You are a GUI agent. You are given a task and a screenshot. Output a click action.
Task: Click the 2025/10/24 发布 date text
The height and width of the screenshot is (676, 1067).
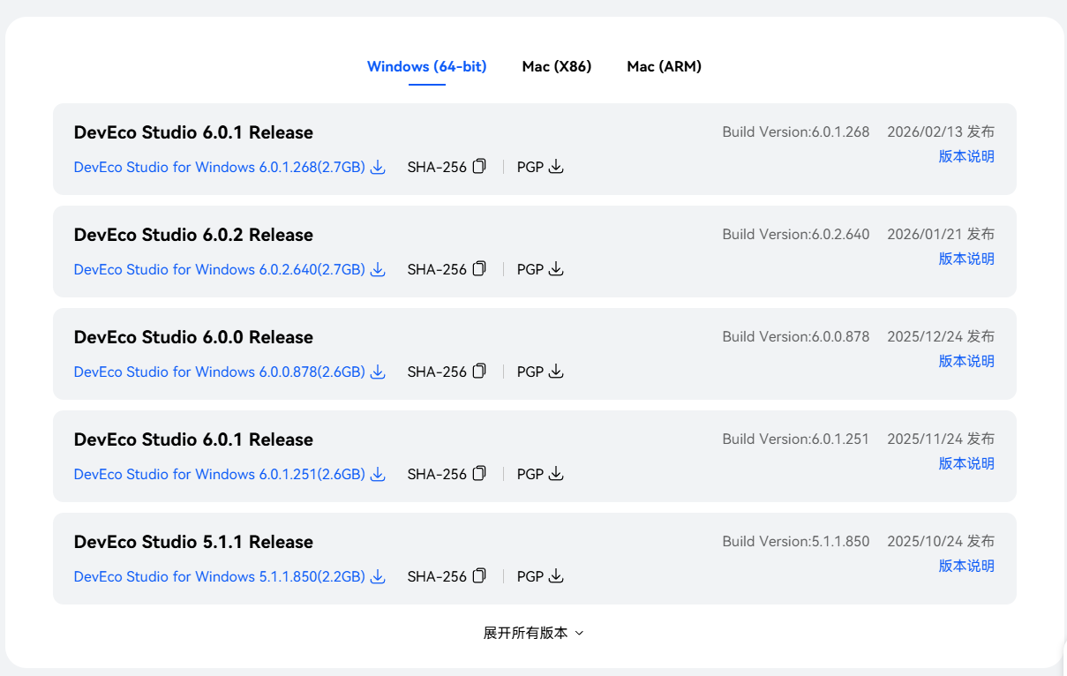click(941, 541)
